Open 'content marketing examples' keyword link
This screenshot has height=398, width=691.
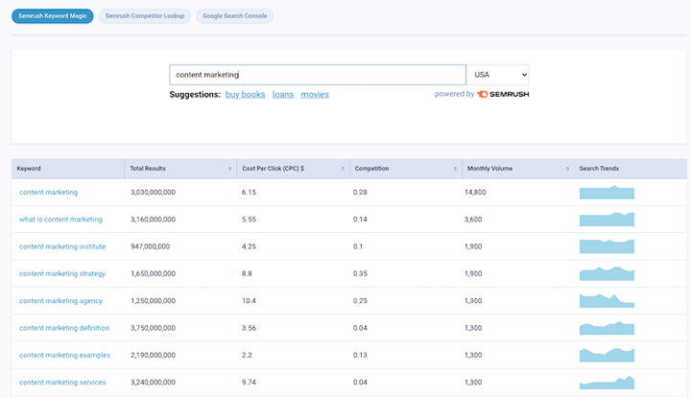click(65, 355)
